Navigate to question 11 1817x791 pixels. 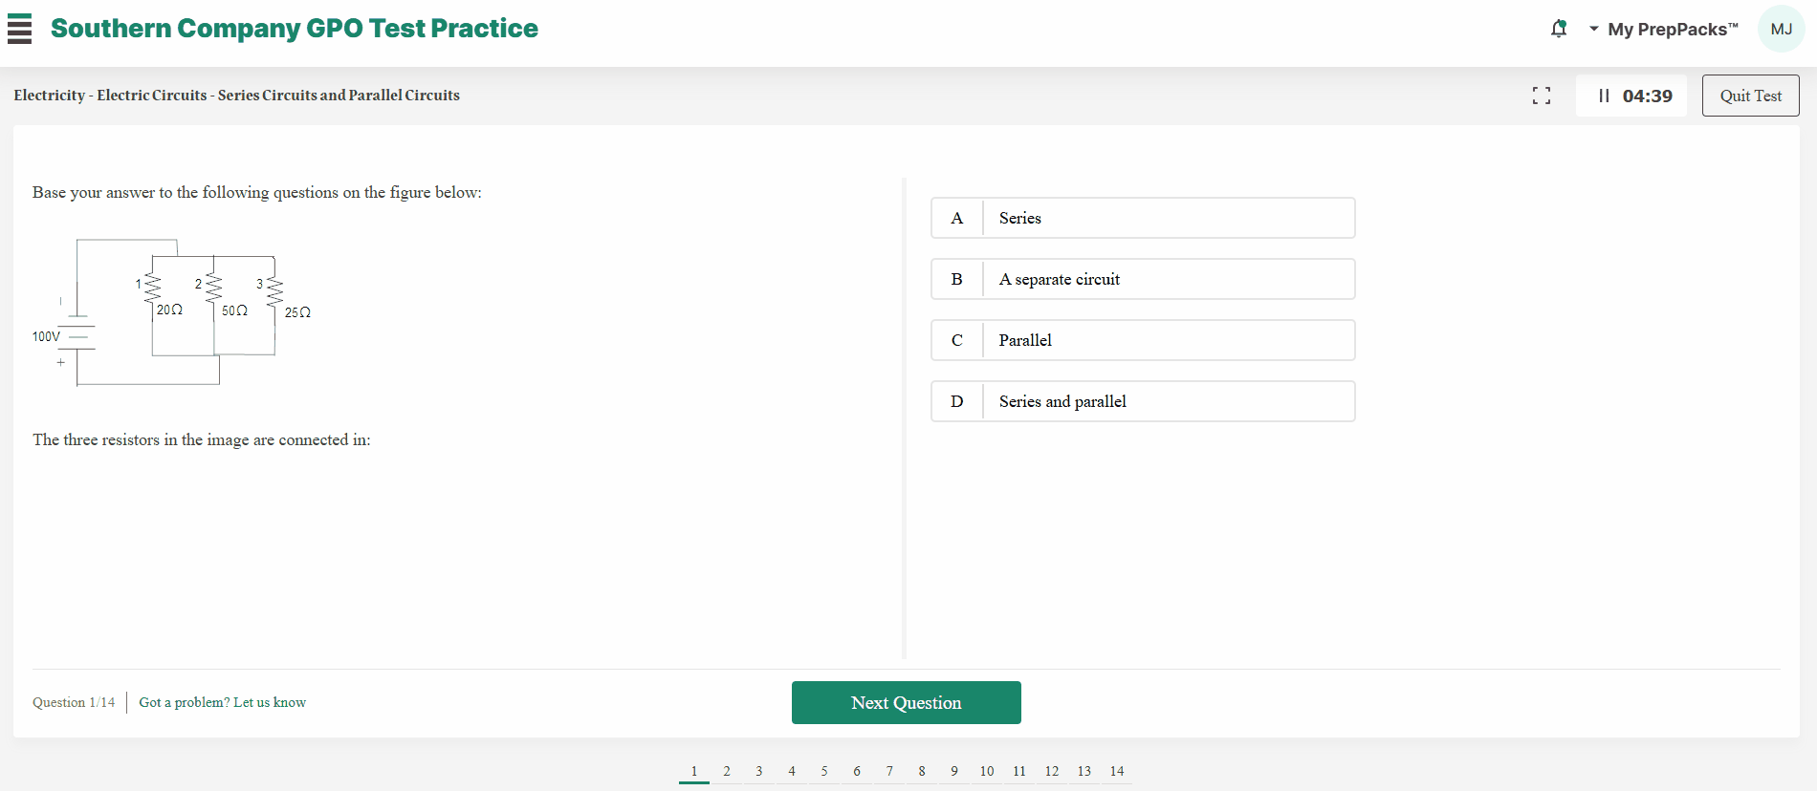pyautogui.click(x=1019, y=771)
